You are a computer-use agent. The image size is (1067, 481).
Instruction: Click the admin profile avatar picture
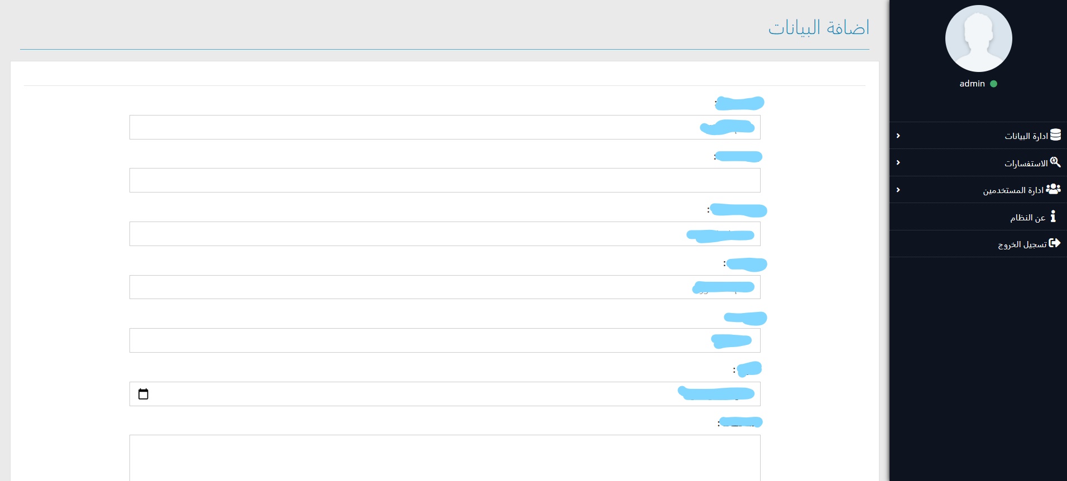click(978, 39)
